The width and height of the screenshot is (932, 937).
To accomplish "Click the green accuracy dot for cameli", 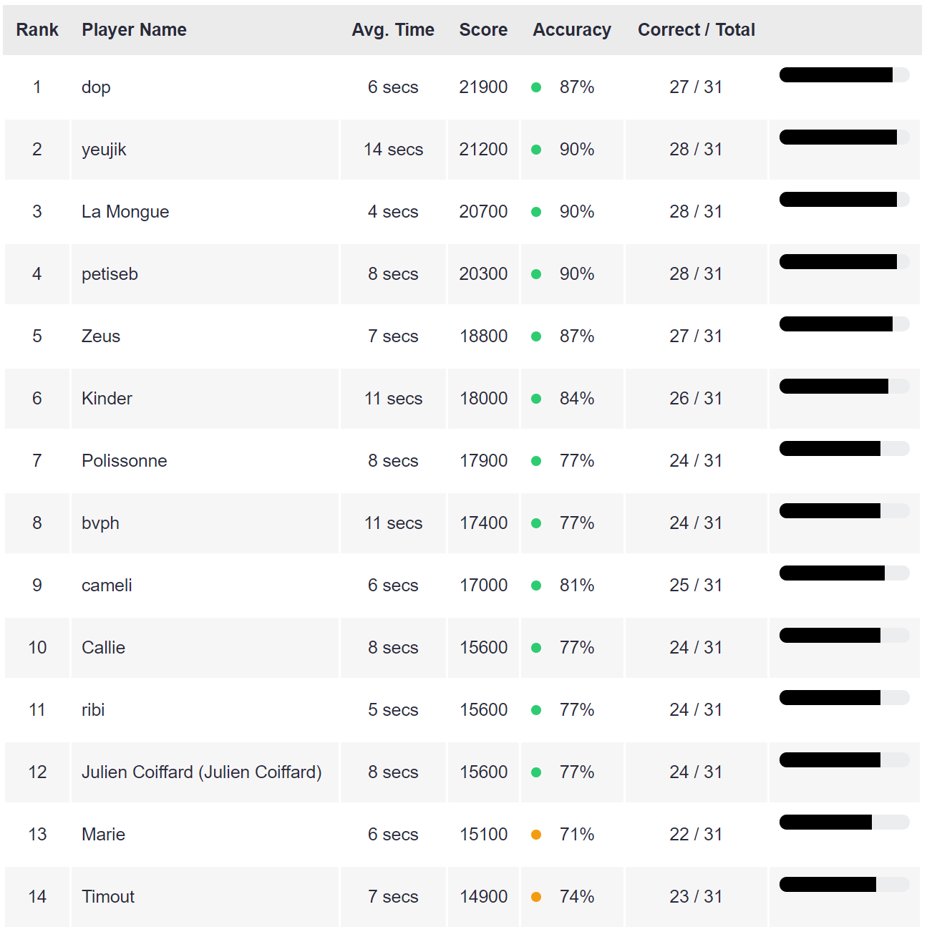I will 536,586.
